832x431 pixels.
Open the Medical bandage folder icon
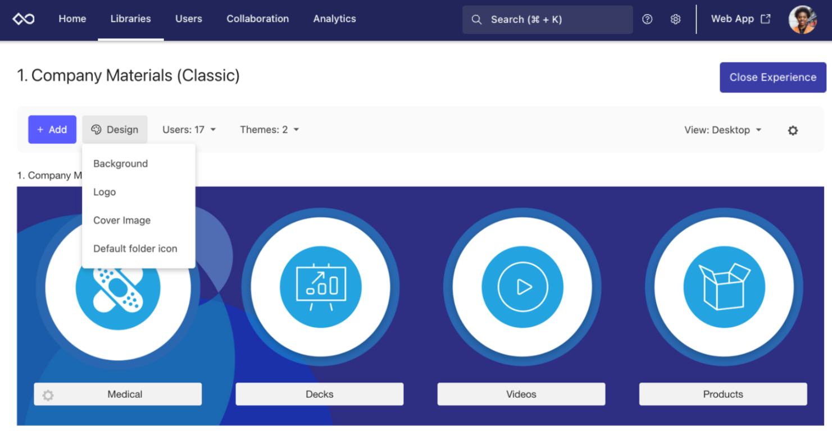tap(118, 288)
